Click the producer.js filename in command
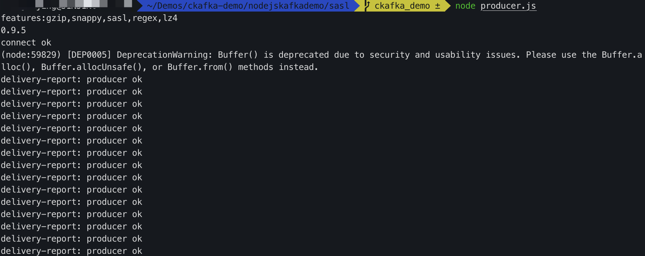 tap(508, 6)
